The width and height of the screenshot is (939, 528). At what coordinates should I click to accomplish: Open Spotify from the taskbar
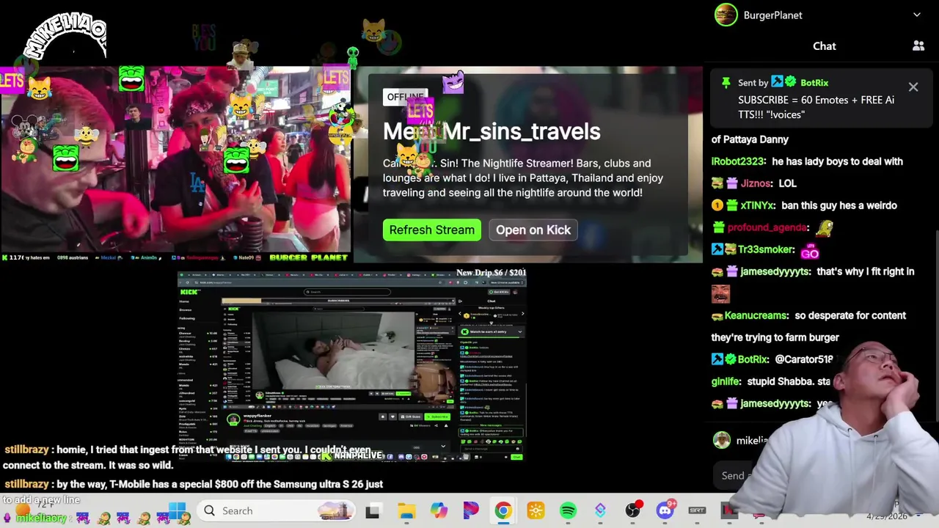click(568, 511)
